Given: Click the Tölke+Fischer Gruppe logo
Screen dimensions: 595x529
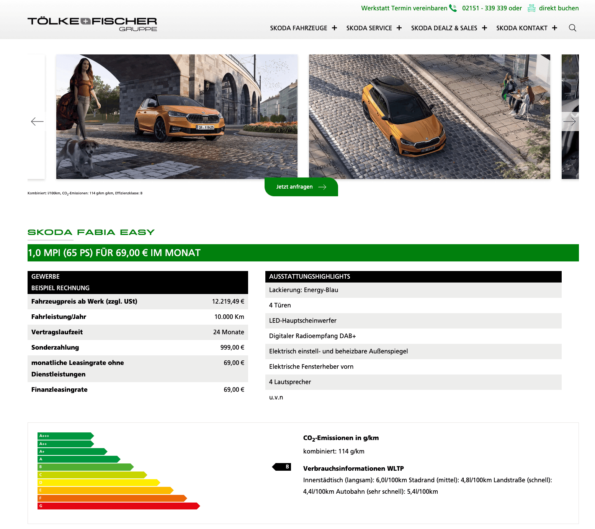Looking at the screenshot, I should coord(92,24).
